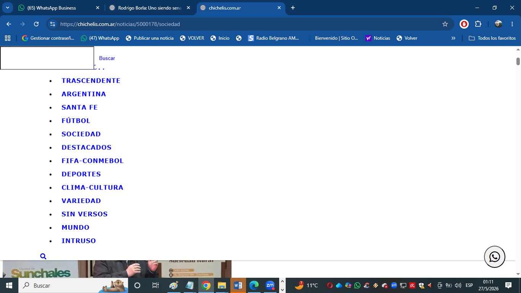Open a new browser tab
The width and height of the screenshot is (521, 293).
pyautogui.click(x=293, y=8)
